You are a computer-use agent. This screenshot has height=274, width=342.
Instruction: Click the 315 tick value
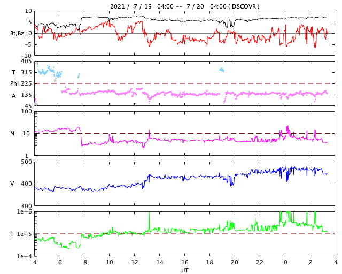click(x=26, y=72)
